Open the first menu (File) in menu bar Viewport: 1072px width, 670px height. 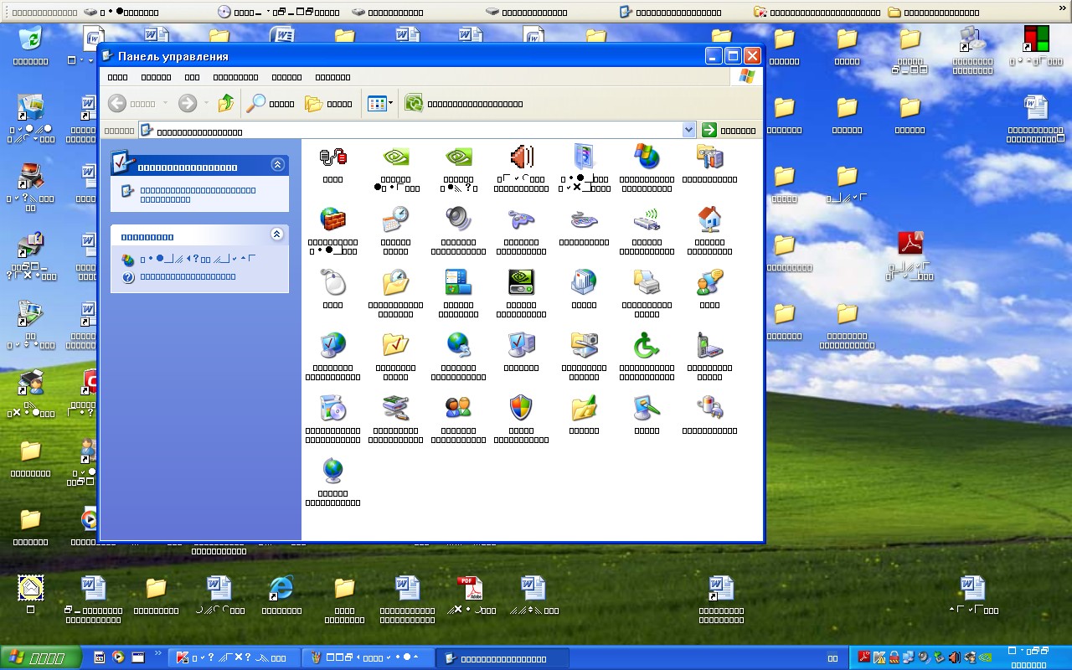[x=118, y=77]
